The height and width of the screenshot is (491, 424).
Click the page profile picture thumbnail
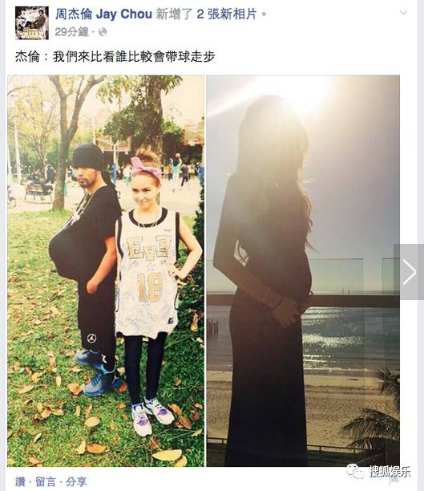coord(32,22)
